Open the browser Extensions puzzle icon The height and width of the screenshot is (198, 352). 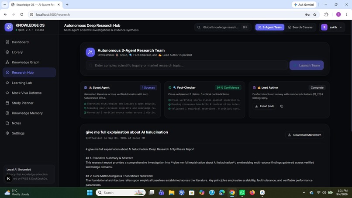click(x=326, y=14)
